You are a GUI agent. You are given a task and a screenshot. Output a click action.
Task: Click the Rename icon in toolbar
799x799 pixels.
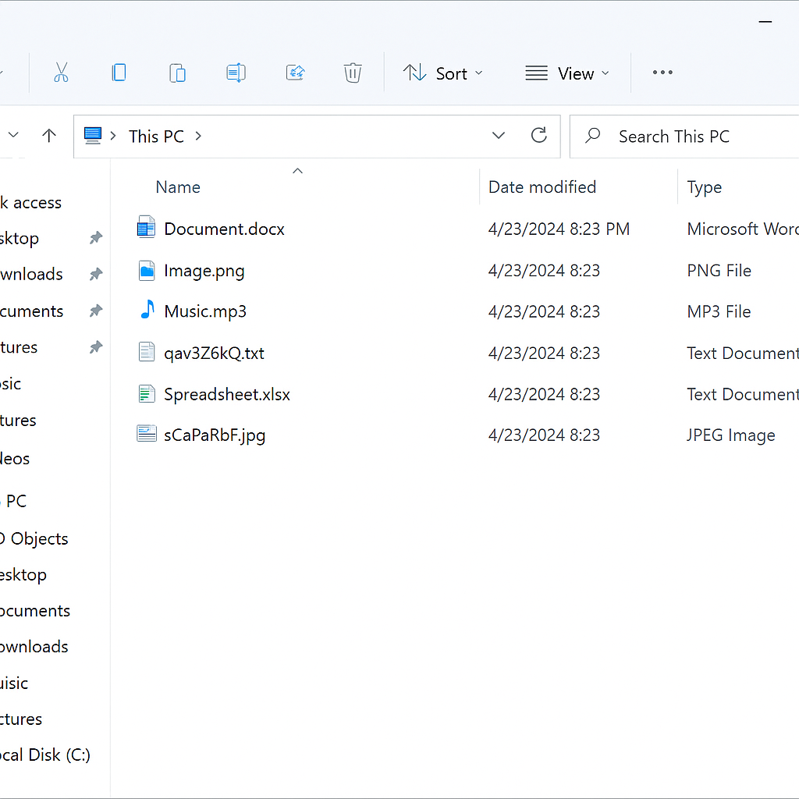(x=236, y=73)
